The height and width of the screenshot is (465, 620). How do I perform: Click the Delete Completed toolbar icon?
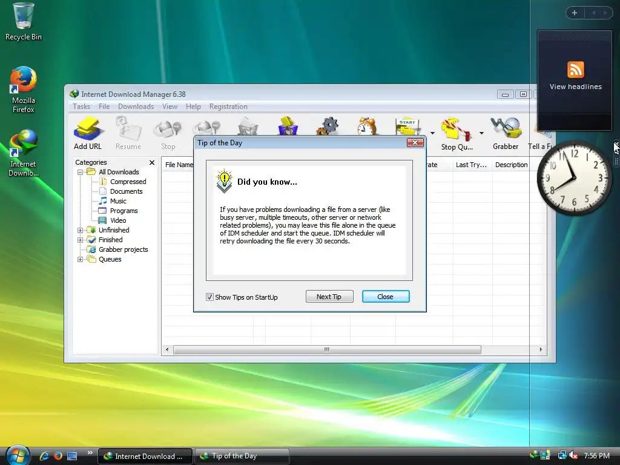pos(288,126)
